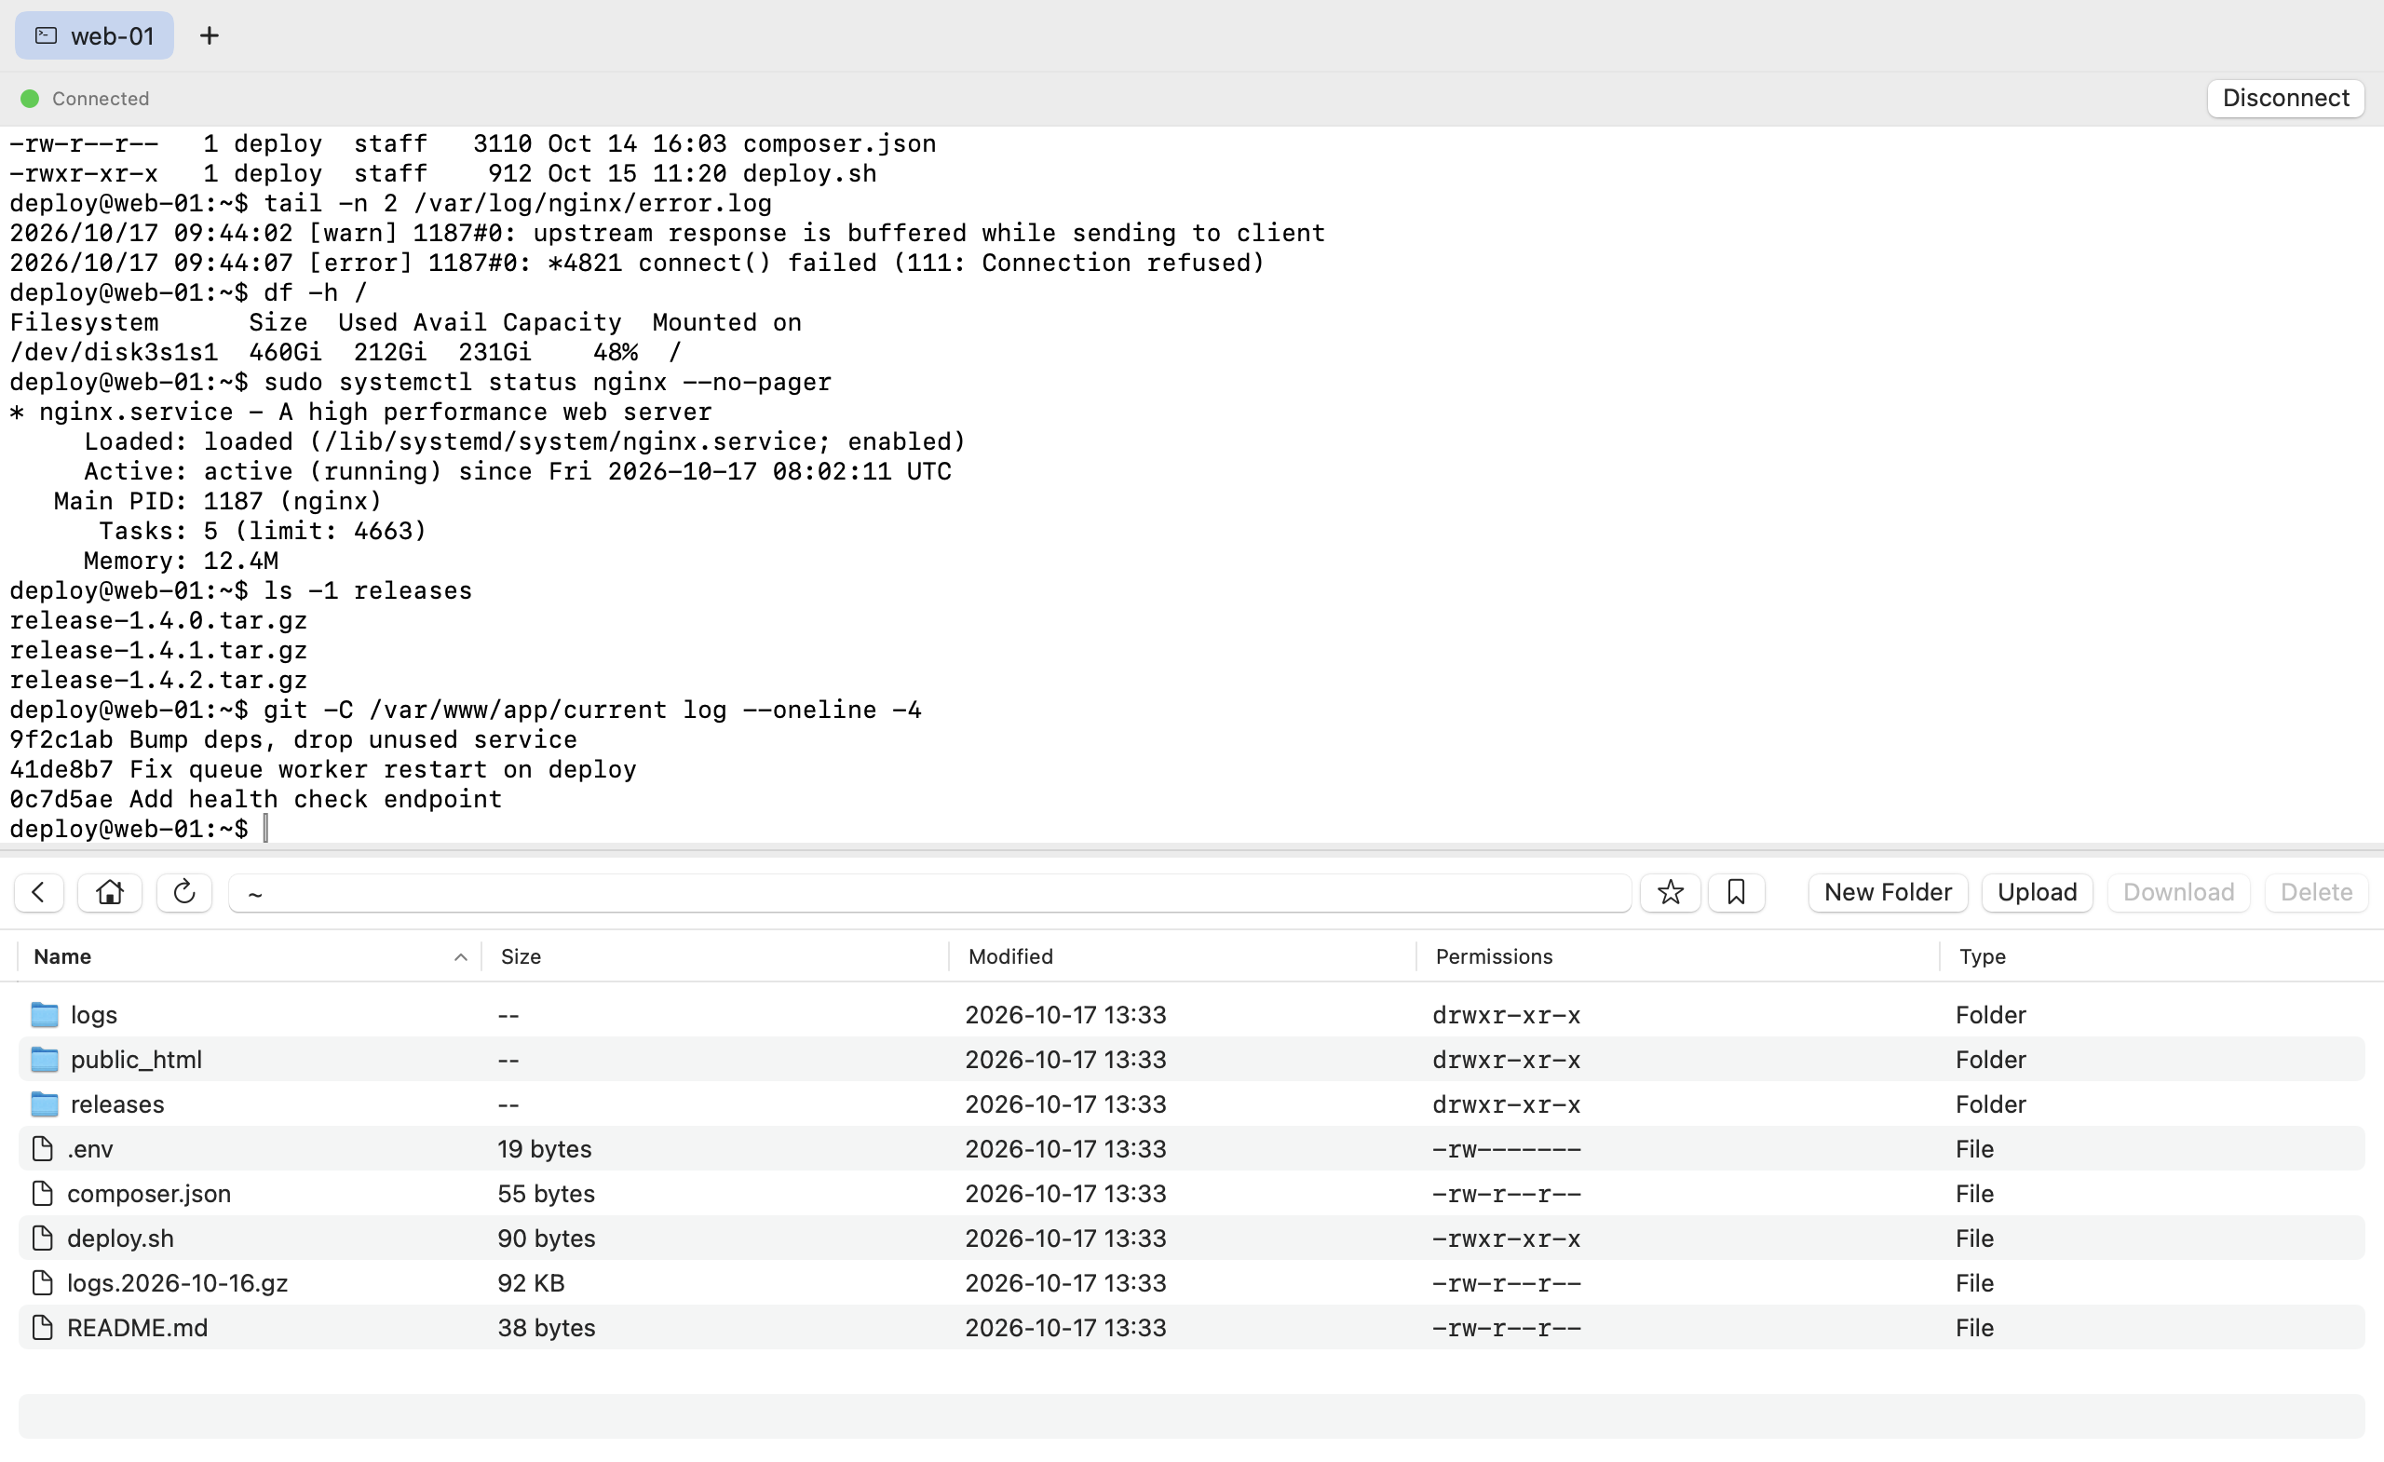The height and width of the screenshot is (1462, 2384).
Task: Click 'release-1.4.2.tar.gz' in terminal output
Action: click(x=158, y=679)
